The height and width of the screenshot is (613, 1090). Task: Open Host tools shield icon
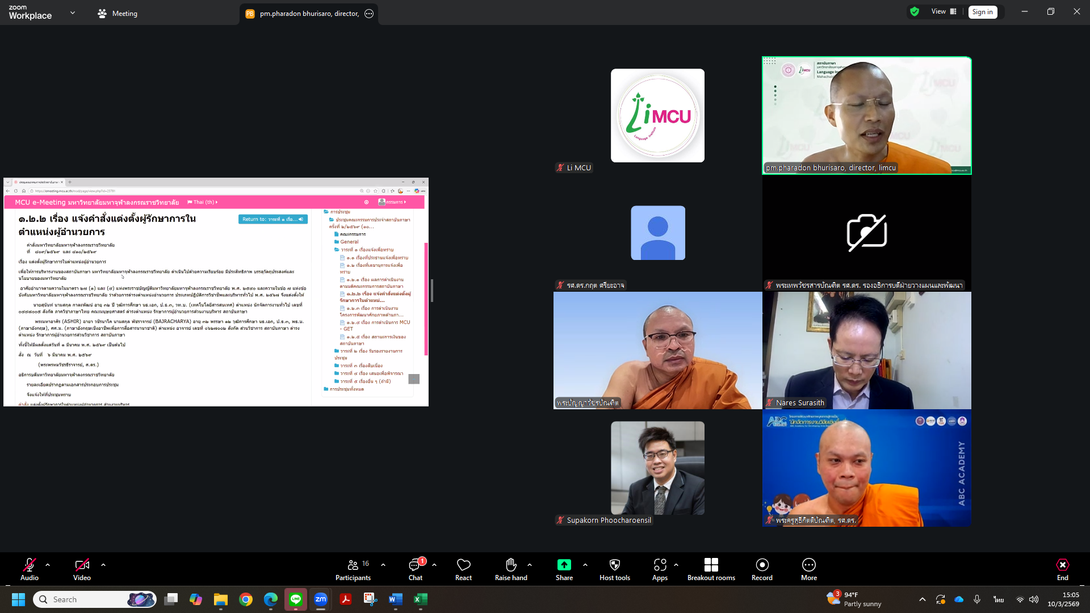614,565
